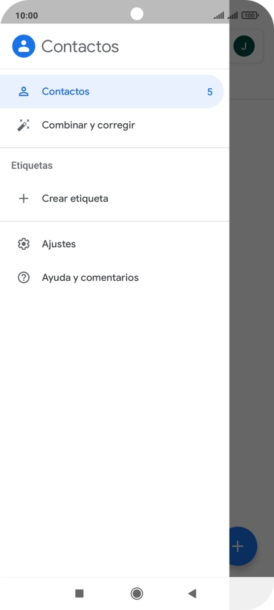This screenshot has height=610, width=274.
Task: Open recent apps with square button
Action: 79,593
